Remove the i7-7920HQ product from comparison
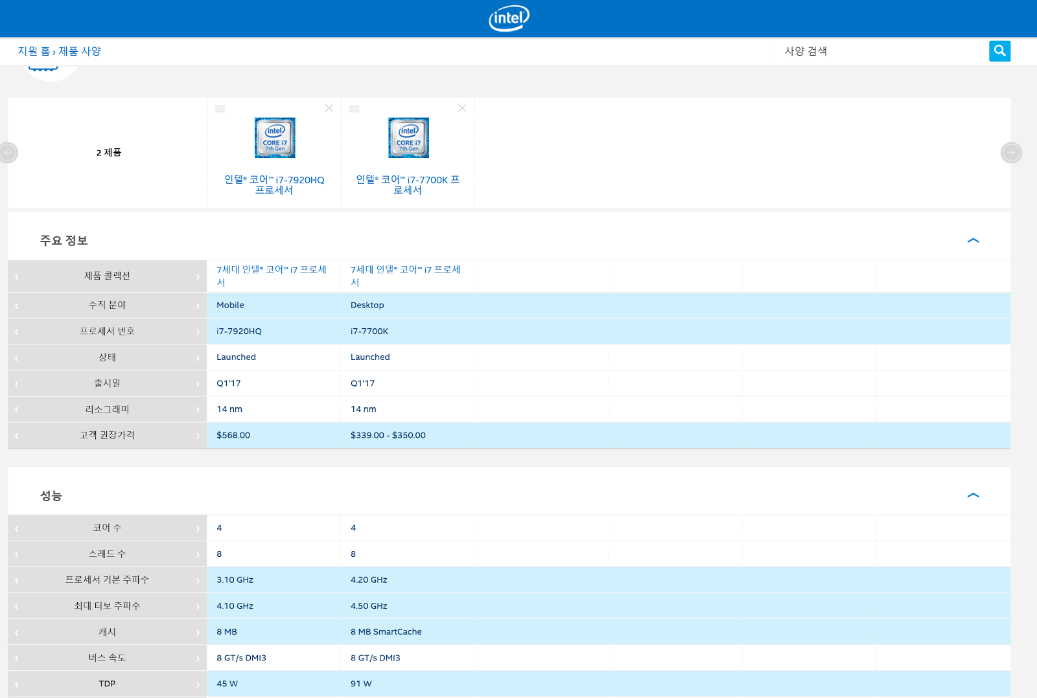1037x698 pixels. (329, 108)
